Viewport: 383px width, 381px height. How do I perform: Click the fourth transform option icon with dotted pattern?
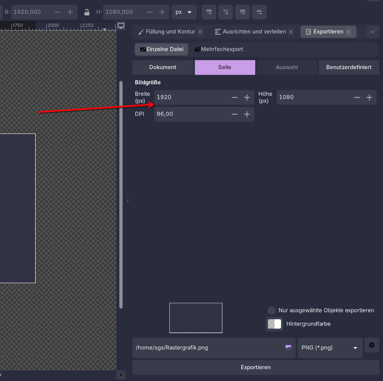(x=259, y=12)
